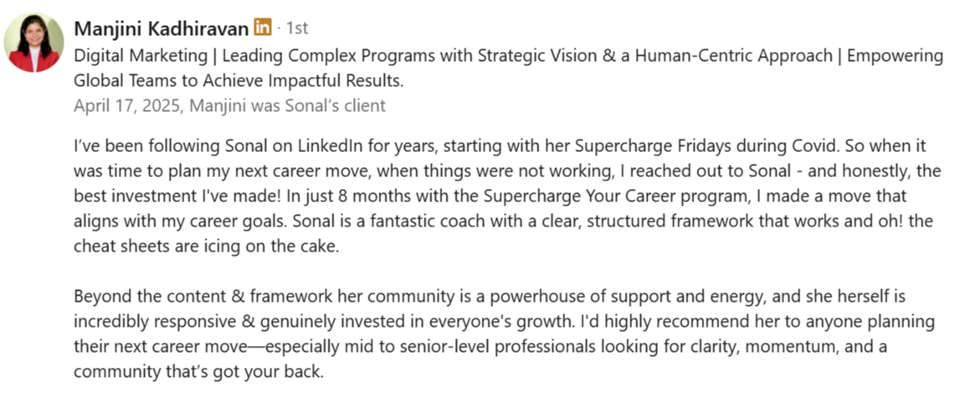This screenshot has height=397, width=980.
Task: Click the April 17, 2025 date text
Action: click(x=129, y=106)
